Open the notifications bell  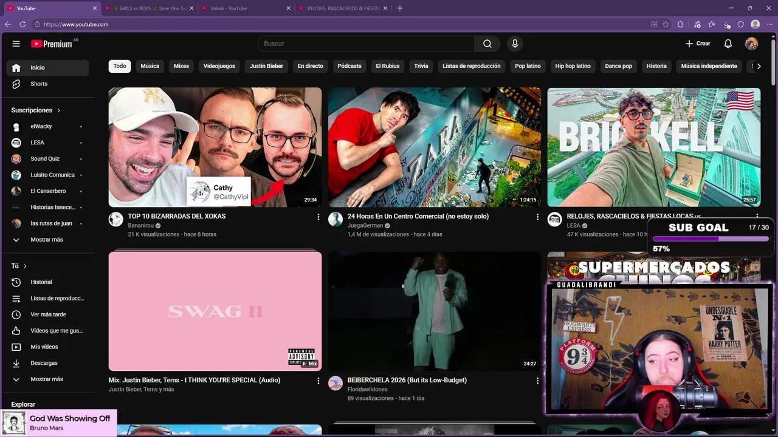tap(728, 44)
